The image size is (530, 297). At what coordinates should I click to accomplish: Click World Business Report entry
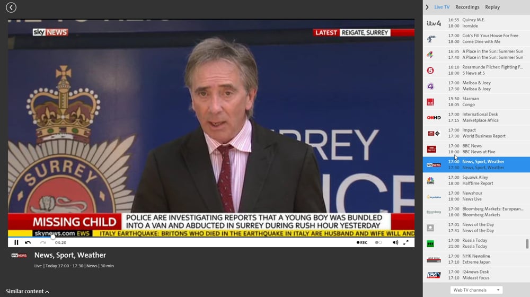[x=484, y=136]
